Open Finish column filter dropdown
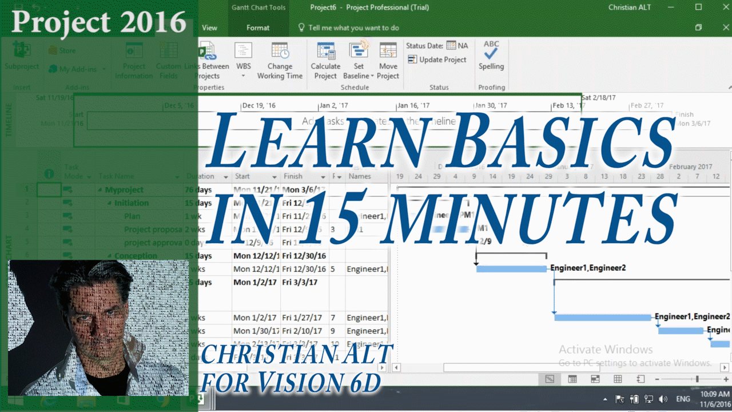Screen dimensions: 732x412 323,177
